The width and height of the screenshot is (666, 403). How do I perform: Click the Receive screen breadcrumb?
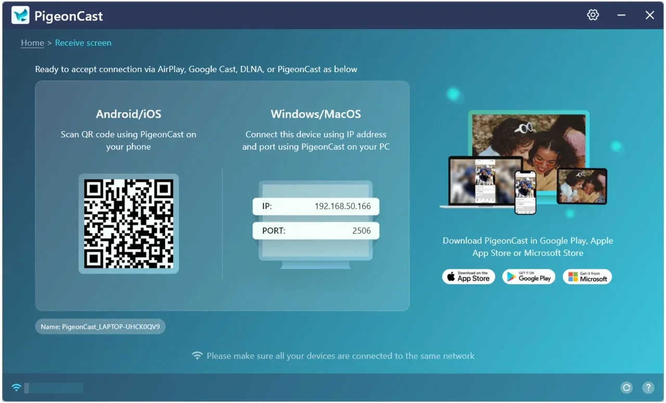(x=83, y=43)
